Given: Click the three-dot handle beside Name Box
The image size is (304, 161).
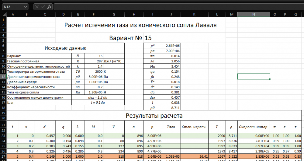Looking at the screenshot, I should [x=31, y=6].
